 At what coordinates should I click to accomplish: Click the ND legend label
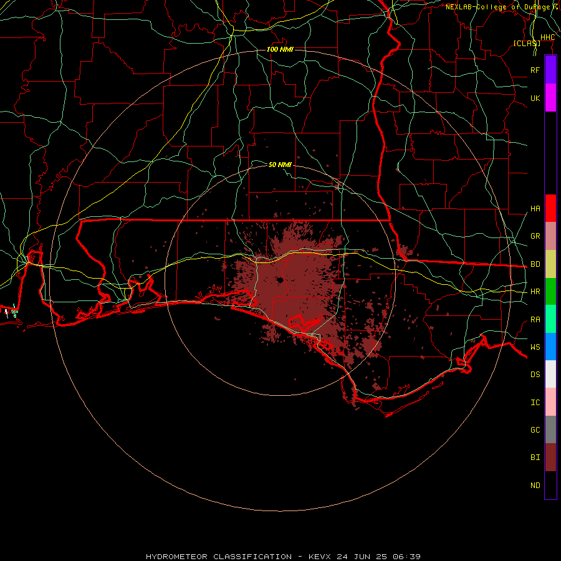click(x=535, y=486)
